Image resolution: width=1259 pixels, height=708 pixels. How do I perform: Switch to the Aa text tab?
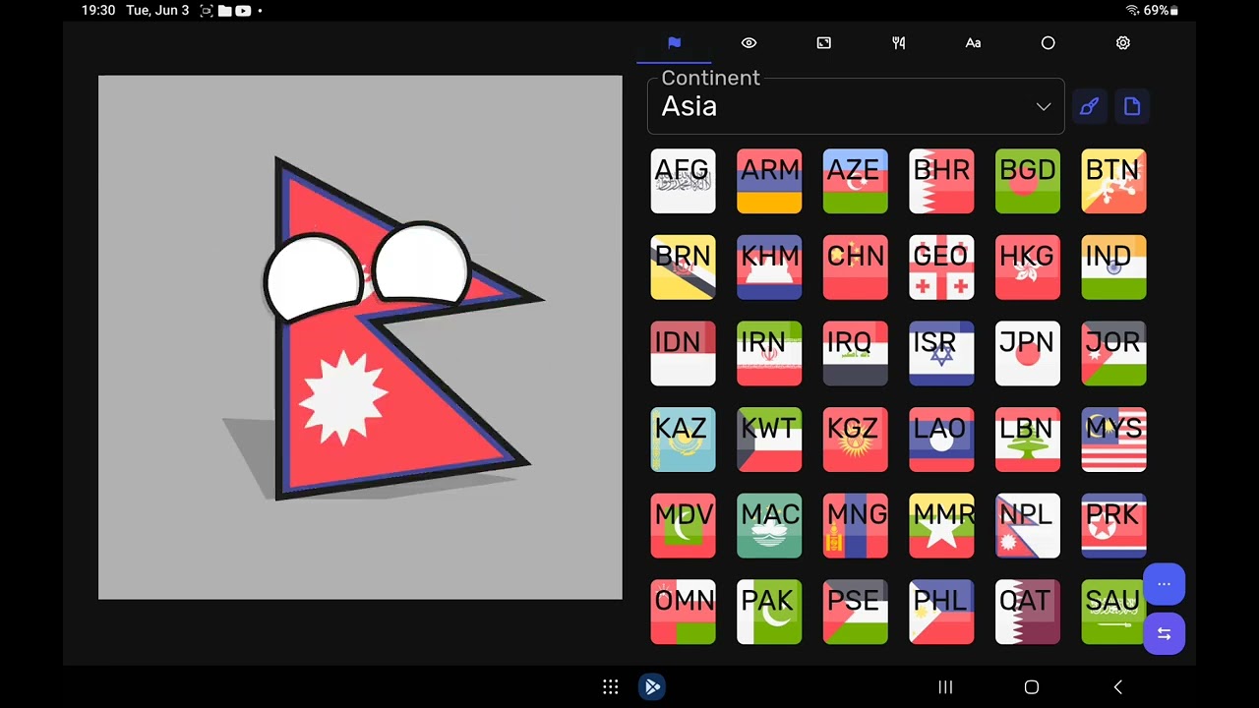click(x=973, y=43)
